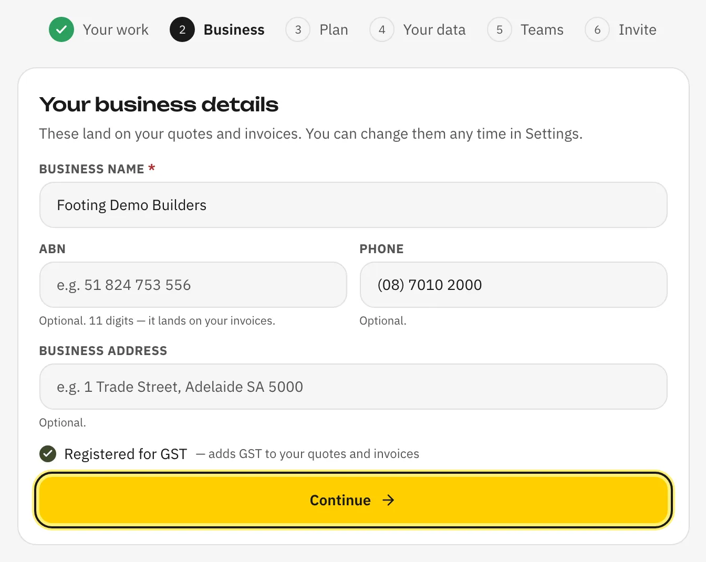Jump to Your data step
The width and height of the screenshot is (706, 562).
434,30
